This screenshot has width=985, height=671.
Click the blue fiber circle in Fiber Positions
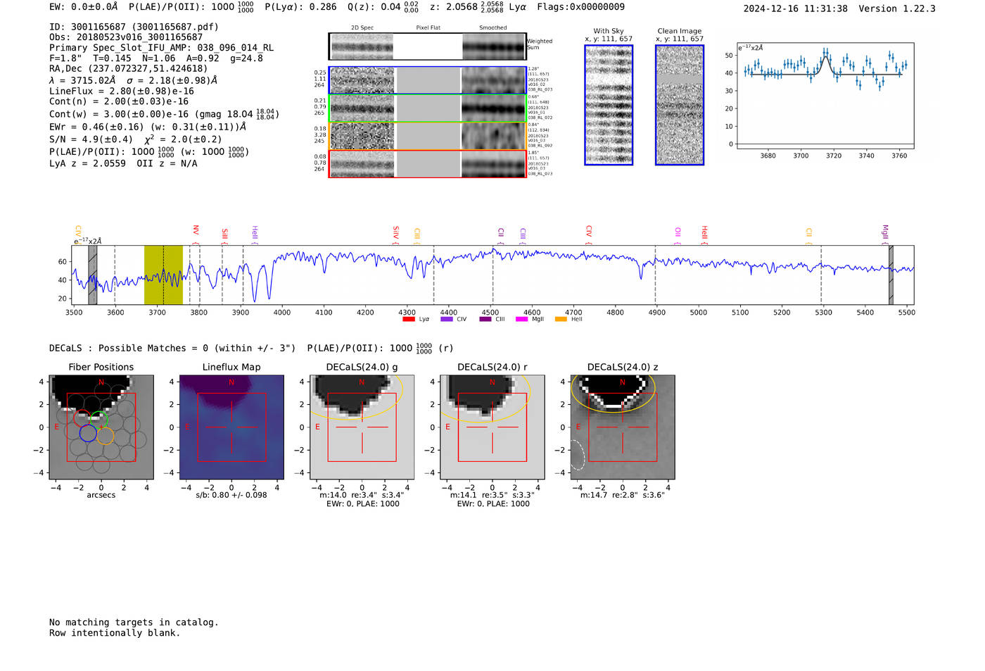coord(88,433)
